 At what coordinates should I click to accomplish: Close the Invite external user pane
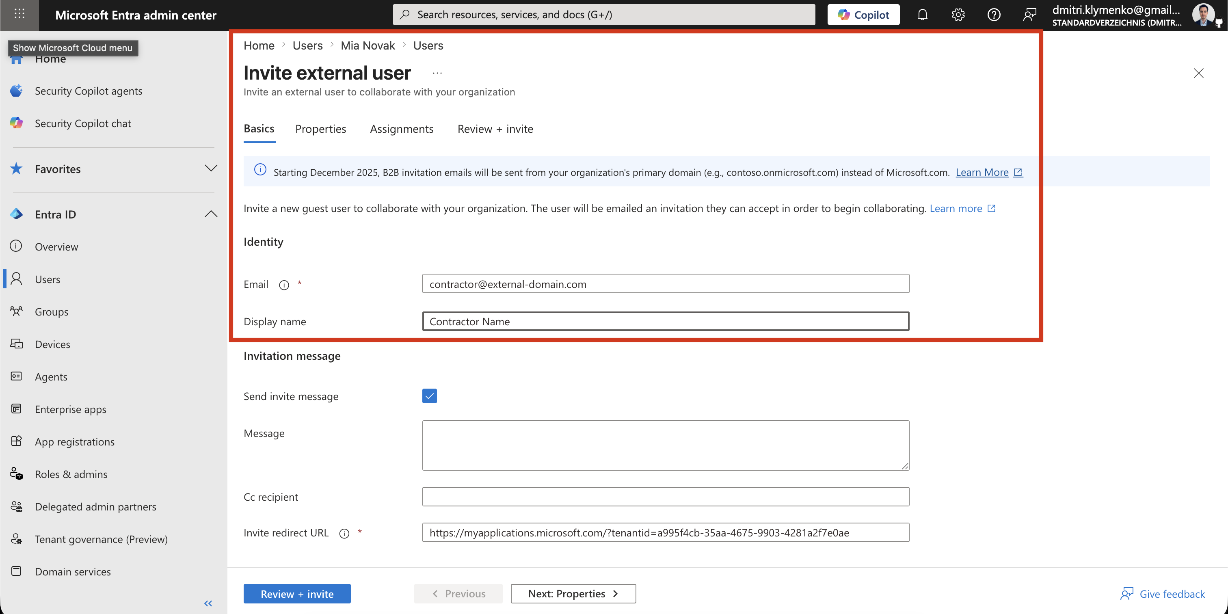pos(1198,73)
